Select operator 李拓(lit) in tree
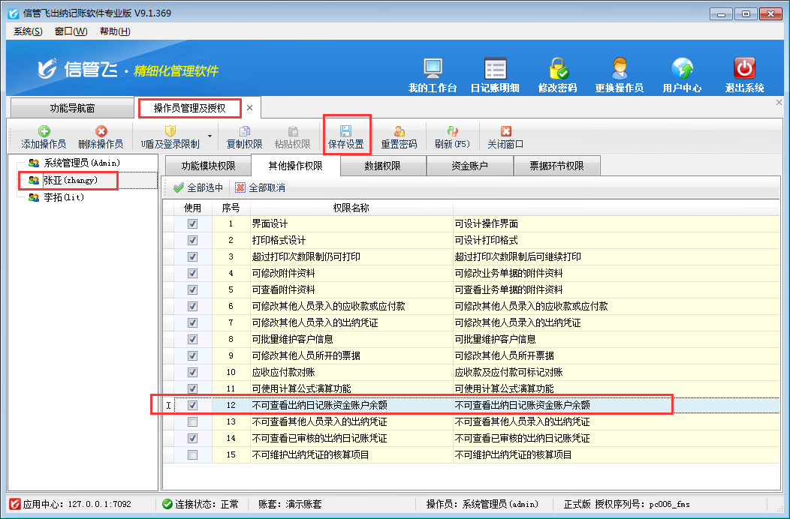This screenshot has width=790, height=519. [62, 197]
